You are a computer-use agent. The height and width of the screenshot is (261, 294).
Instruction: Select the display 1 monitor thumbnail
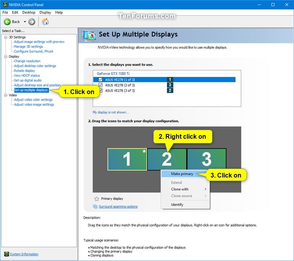pyautogui.click(x=127, y=159)
